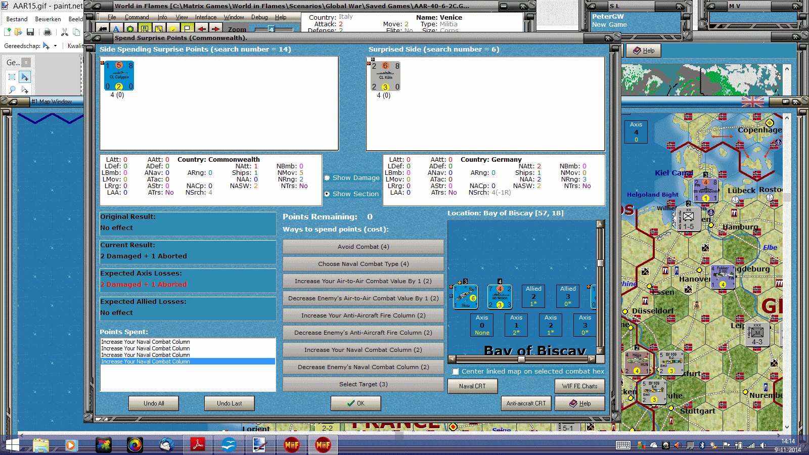Click the CL Köln unit counter
Screen dimensions: 809x455
coord(385,76)
